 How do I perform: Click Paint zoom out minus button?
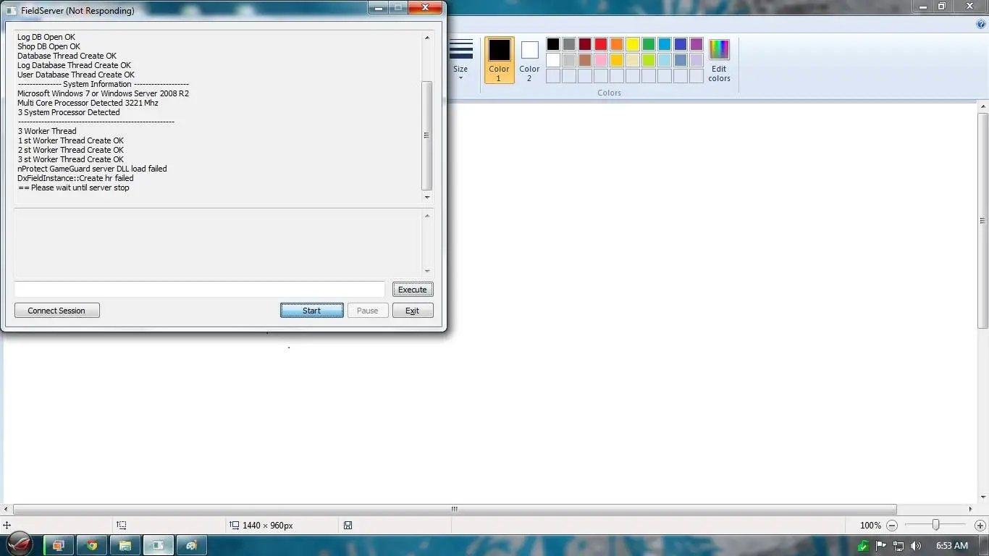point(892,526)
